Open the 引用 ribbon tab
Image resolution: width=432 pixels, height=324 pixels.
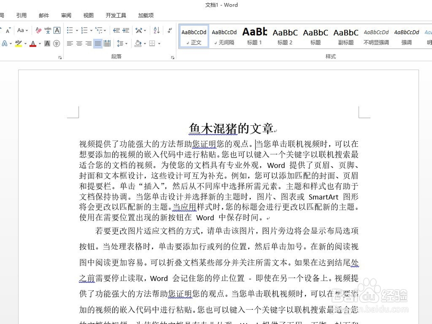22,16
